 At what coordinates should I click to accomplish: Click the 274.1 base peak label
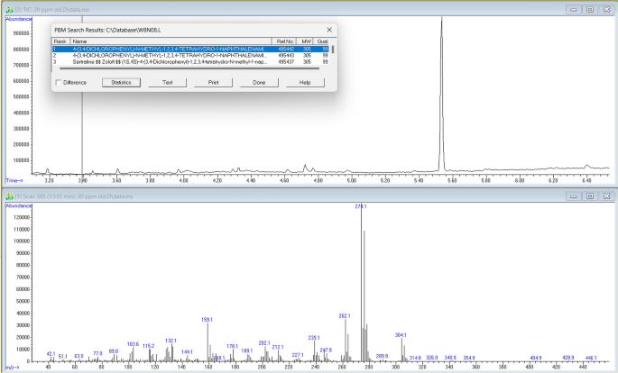pos(361,206)
